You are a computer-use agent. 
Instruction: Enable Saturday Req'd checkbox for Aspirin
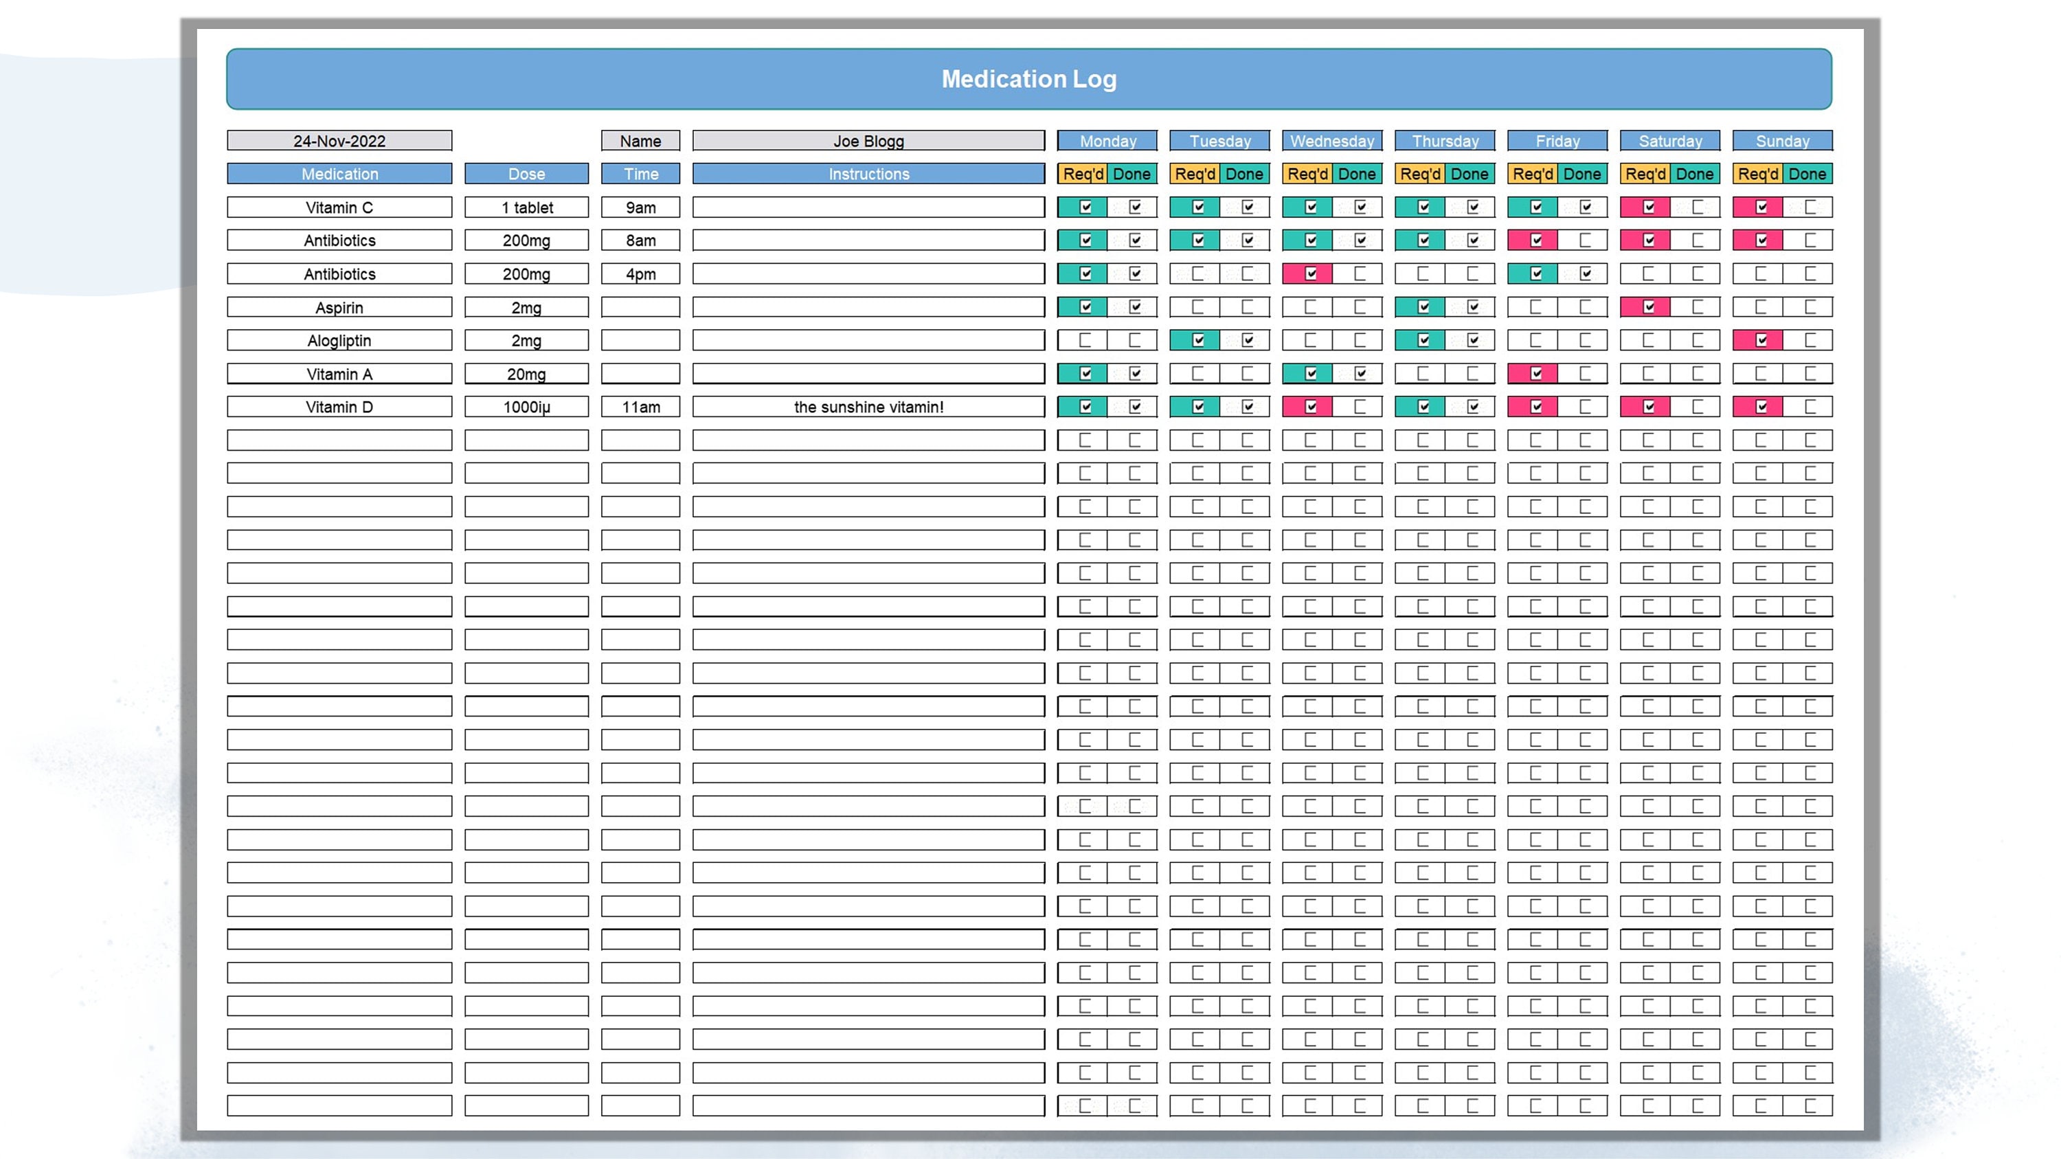1647,306
